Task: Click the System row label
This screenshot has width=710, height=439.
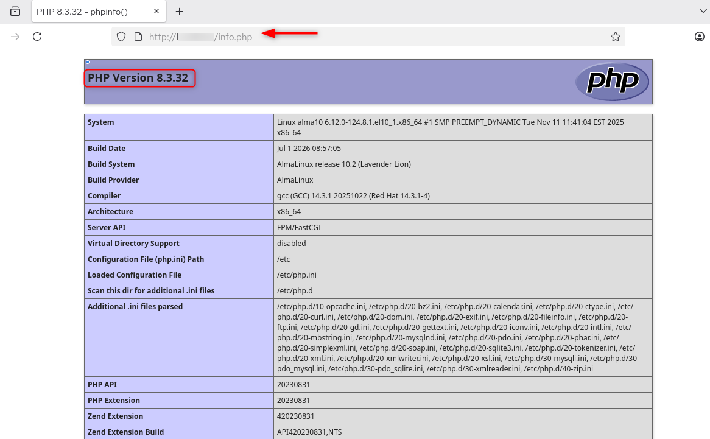Action: (x=100, y=122)
